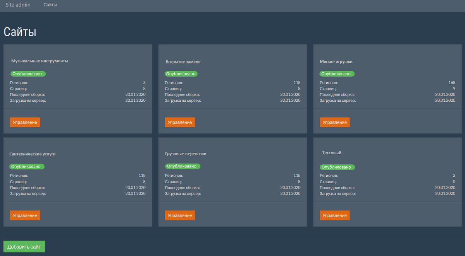Screen dimensions: 465x256
Task: Click Регионов label in Сантехнические услуги card
Action: point(19,176)
